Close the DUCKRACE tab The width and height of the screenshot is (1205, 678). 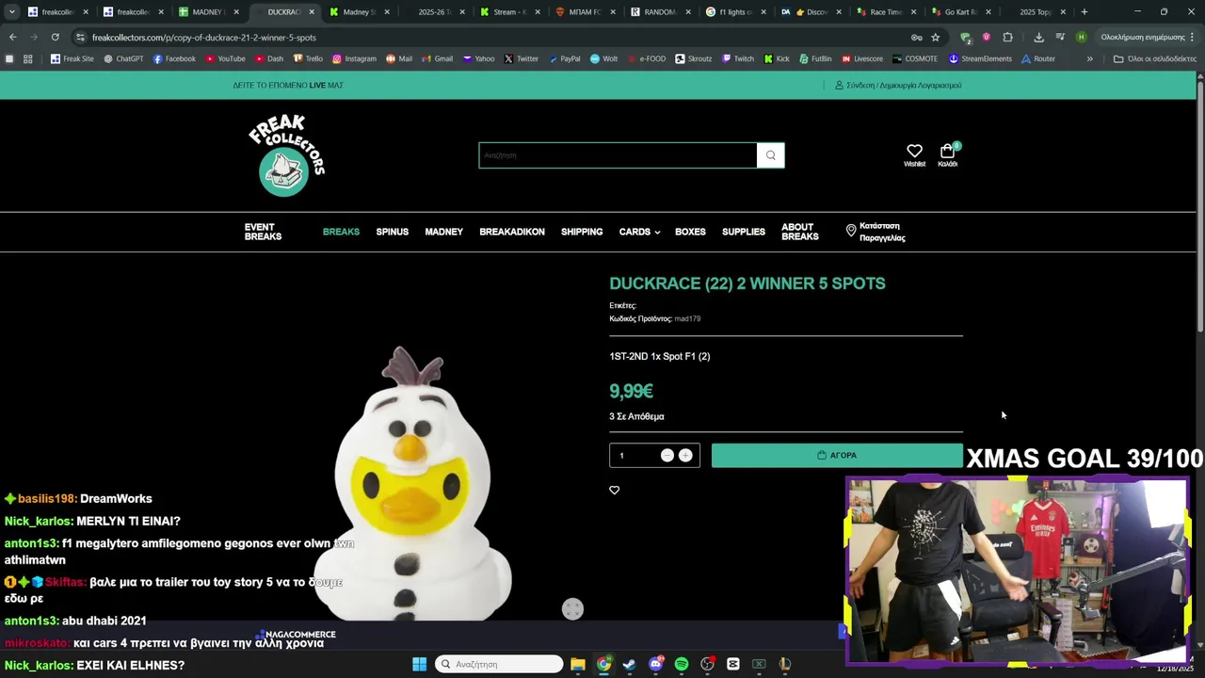point(312,12)
